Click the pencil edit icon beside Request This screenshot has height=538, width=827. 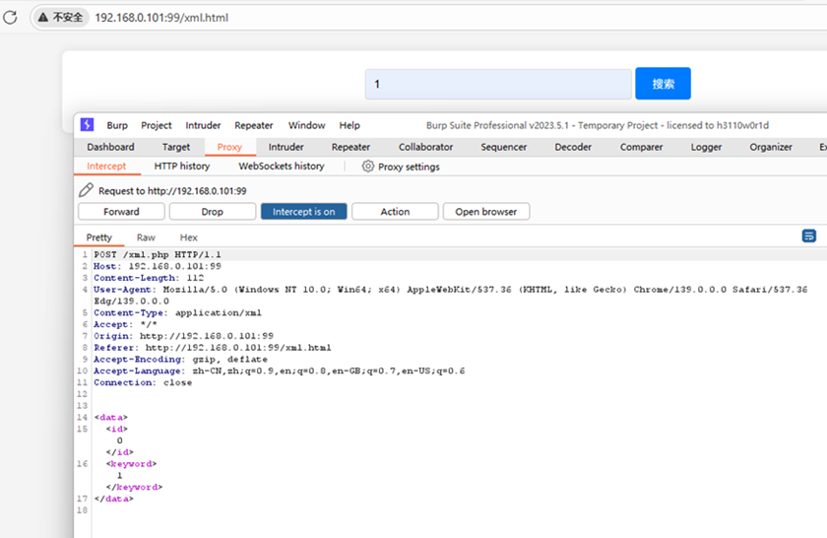pyautogui.click(x=86, y=190)
